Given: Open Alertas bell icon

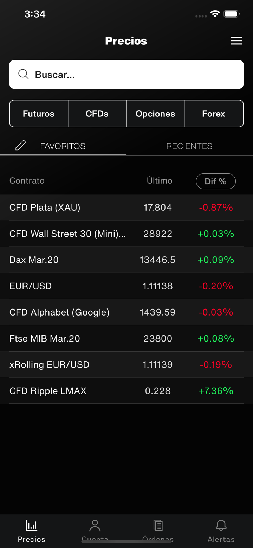Looking at the screenshot, I should (x=221, y=525).
